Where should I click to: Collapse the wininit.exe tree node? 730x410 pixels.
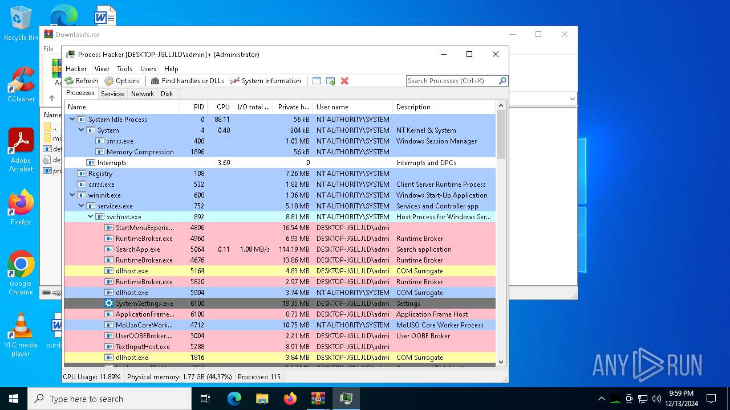coord(72,195)
